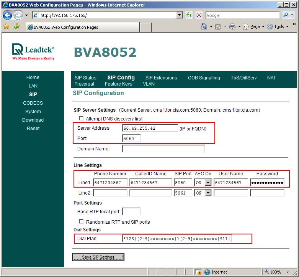Image resolution: width=299 pixels, height=277 pixels.
Task: Click the address bar URL field
Action: pos(105,15)
